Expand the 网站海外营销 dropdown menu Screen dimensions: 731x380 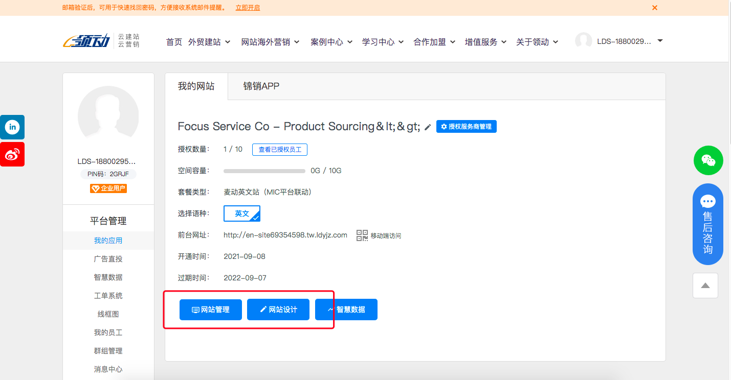(x=270, y=42)
